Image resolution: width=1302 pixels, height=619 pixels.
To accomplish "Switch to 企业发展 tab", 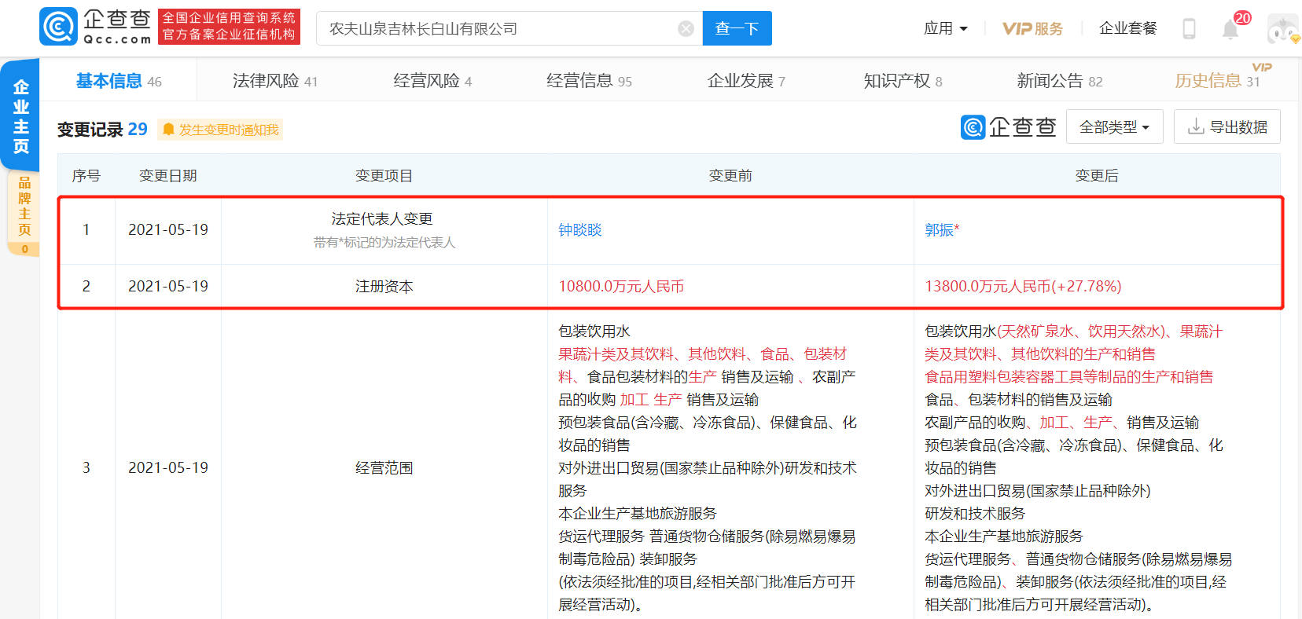I will point(746,81).
